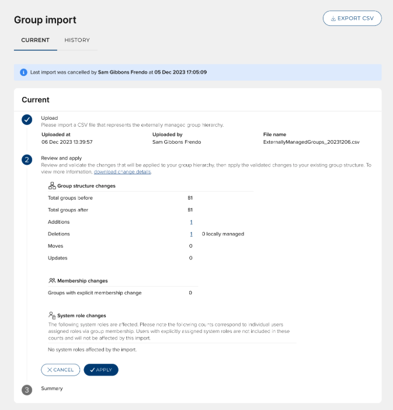Click the No system roles affected message

point(92,349)
